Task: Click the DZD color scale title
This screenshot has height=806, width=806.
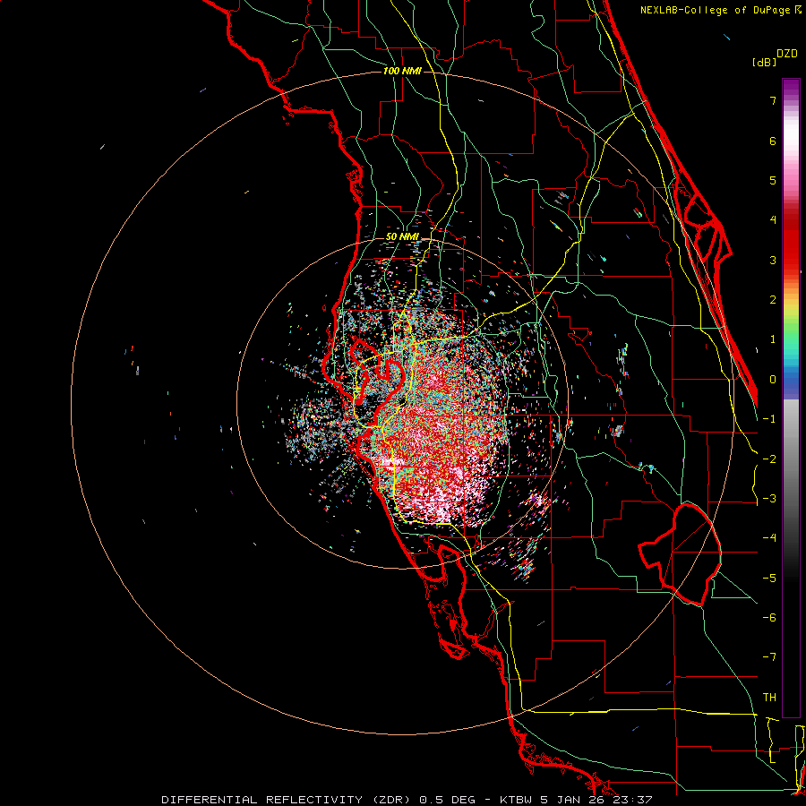Action: tap(787, 54)
